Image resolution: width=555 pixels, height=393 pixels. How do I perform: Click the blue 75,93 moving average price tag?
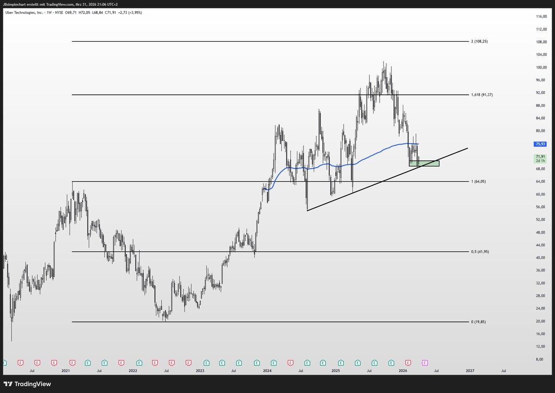[540, 144]
